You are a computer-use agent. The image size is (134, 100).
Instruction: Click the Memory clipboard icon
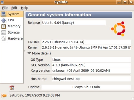[3, 26]
